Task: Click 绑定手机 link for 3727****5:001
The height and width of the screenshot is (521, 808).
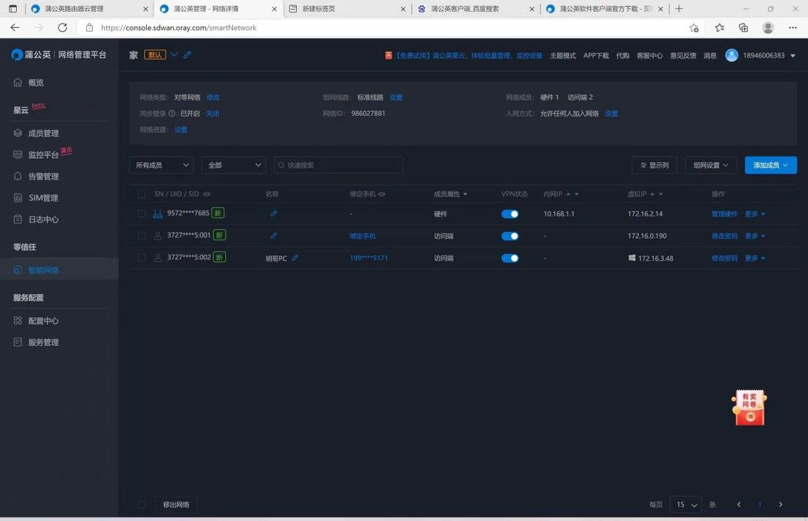Action: pos(363,236)
